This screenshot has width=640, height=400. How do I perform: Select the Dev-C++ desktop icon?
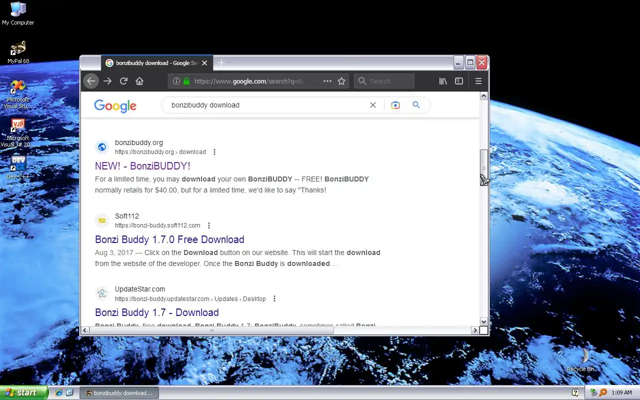tap(18, 167)
